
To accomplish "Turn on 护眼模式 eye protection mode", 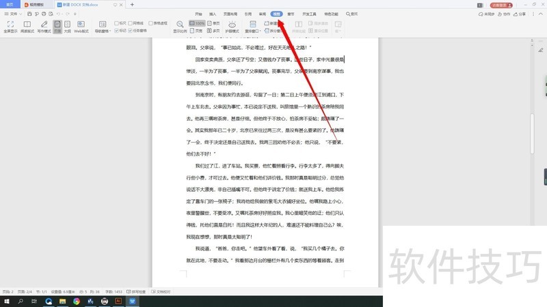I will tap(232, 27).
